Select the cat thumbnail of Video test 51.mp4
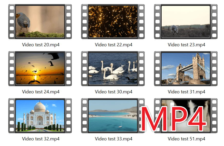Image resolution: width=224 pixels, height=146 pixels. pyautogui.click(x=186, y=116)
